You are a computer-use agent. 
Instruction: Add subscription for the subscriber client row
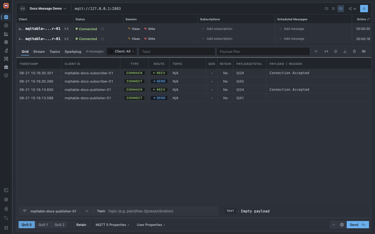(x=217, y=39)
